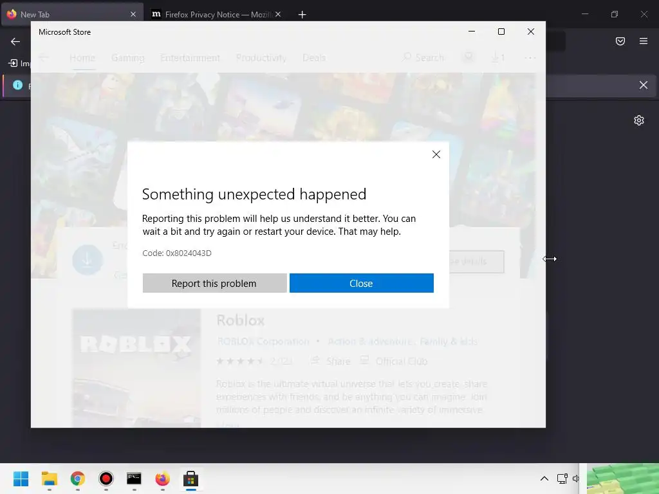Click the network display tray icon

click(562, 479)
